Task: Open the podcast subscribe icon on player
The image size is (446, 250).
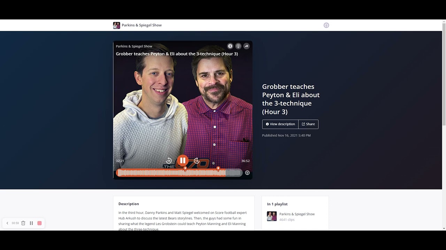Action: coord(238,46)
